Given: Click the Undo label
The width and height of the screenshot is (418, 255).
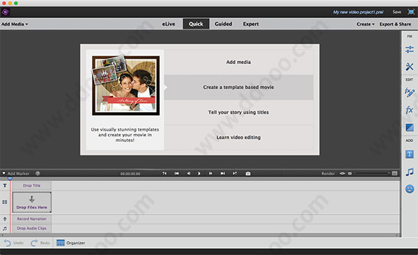Looking at the screenshot, I should pyautogui.click(x=18, y=243).
